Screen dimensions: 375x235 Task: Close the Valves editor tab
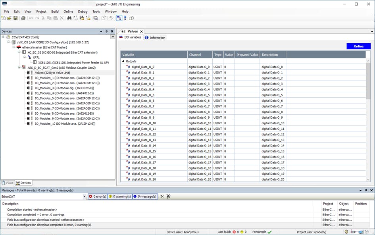(x=142, y=31)
